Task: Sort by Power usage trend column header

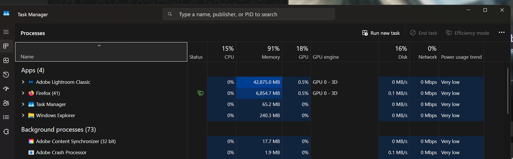Action: tap(461, 52)
